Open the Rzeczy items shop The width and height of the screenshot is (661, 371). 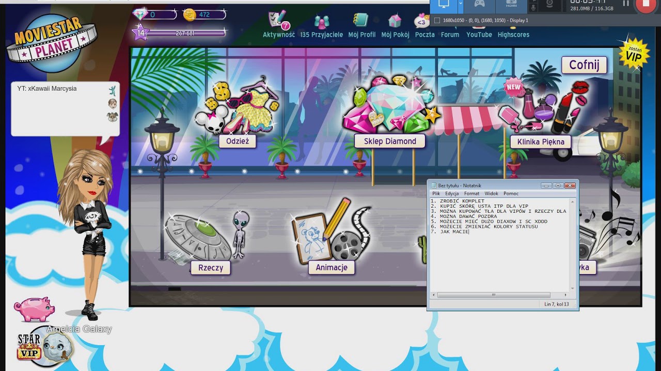211,268
